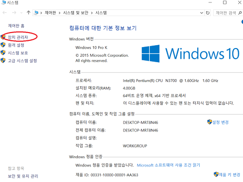This screenshot has width=243, height=182.
Task: Go up one level with up arrow
Action: [x=29, y=13]
